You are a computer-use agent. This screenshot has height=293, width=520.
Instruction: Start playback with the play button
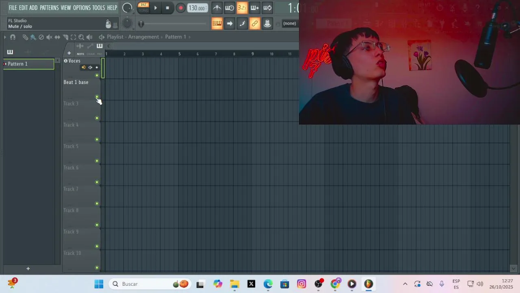(156, 8)
